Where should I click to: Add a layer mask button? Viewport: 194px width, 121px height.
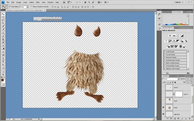coord(175,118)
